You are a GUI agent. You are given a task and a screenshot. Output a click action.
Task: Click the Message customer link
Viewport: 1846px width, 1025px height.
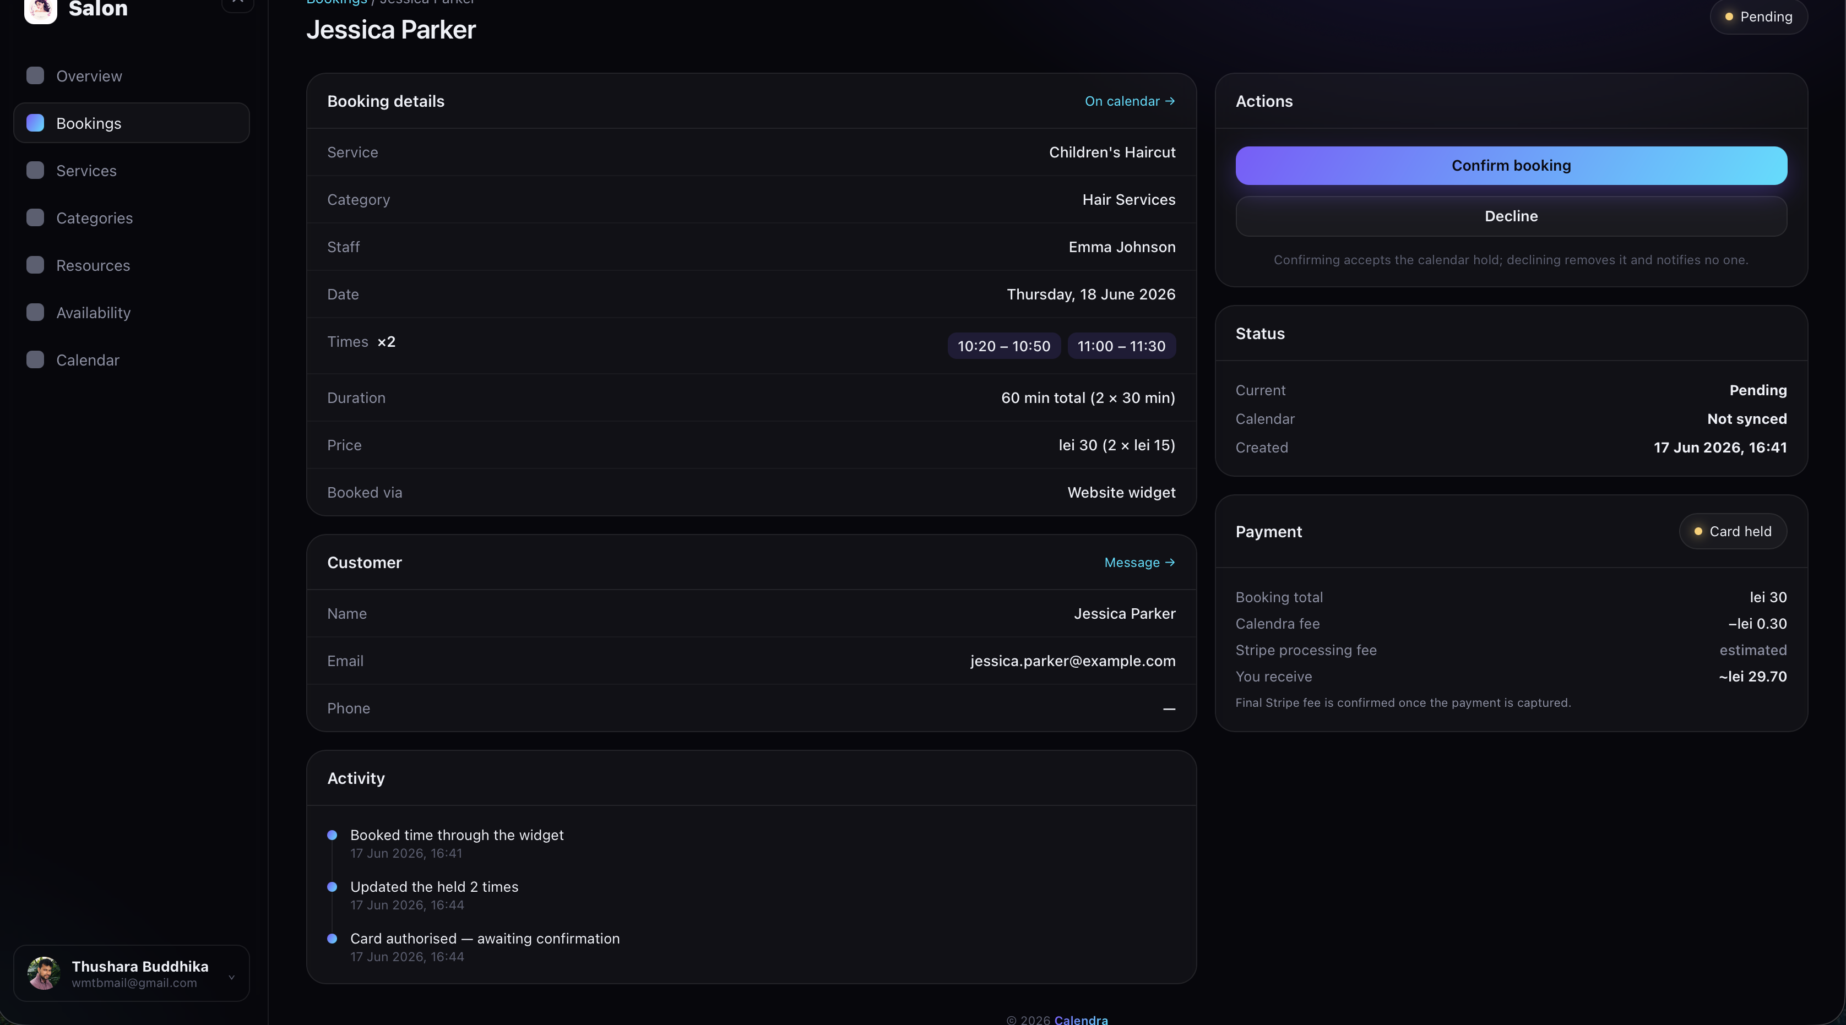click(x=1139, y=562)
